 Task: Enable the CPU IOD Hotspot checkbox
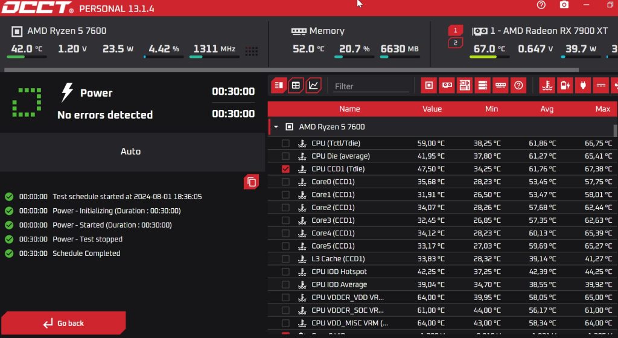pos(285,272)
